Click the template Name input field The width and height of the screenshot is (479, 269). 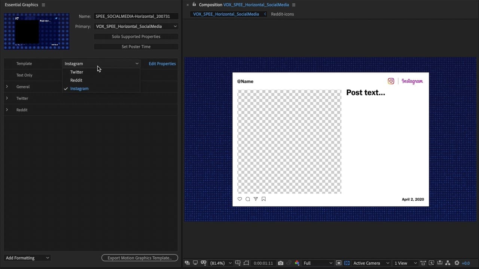click(136, 16)
